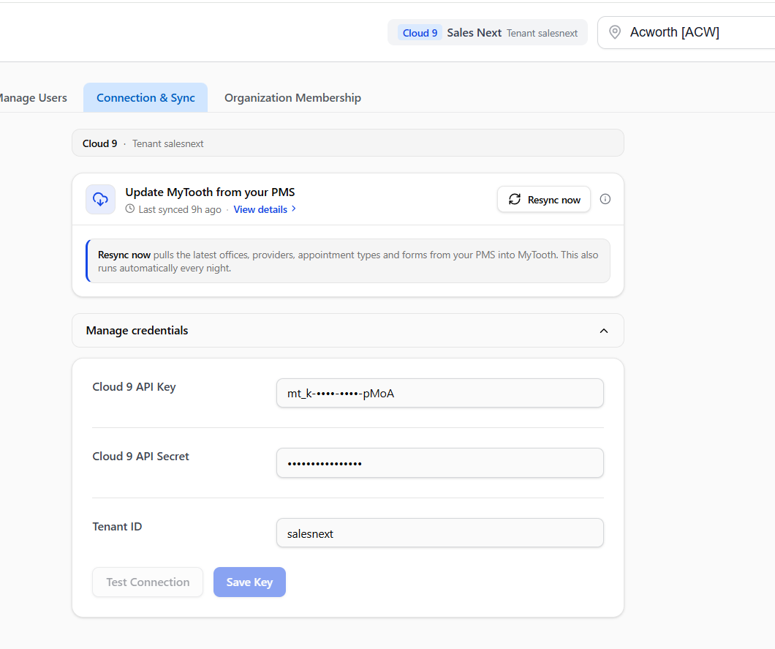Click the clock icon next to Last synced
Image resolution: width=775 pixels, height=649 pixels.
(130, 209)
